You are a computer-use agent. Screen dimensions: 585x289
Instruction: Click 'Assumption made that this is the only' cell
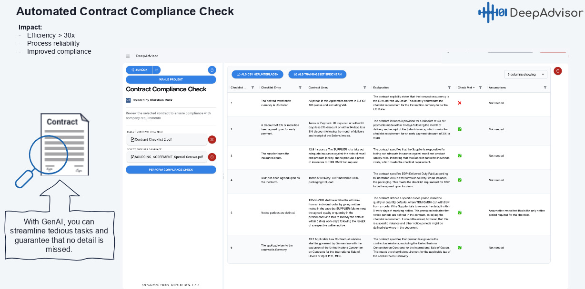click(x=516, y=212)
